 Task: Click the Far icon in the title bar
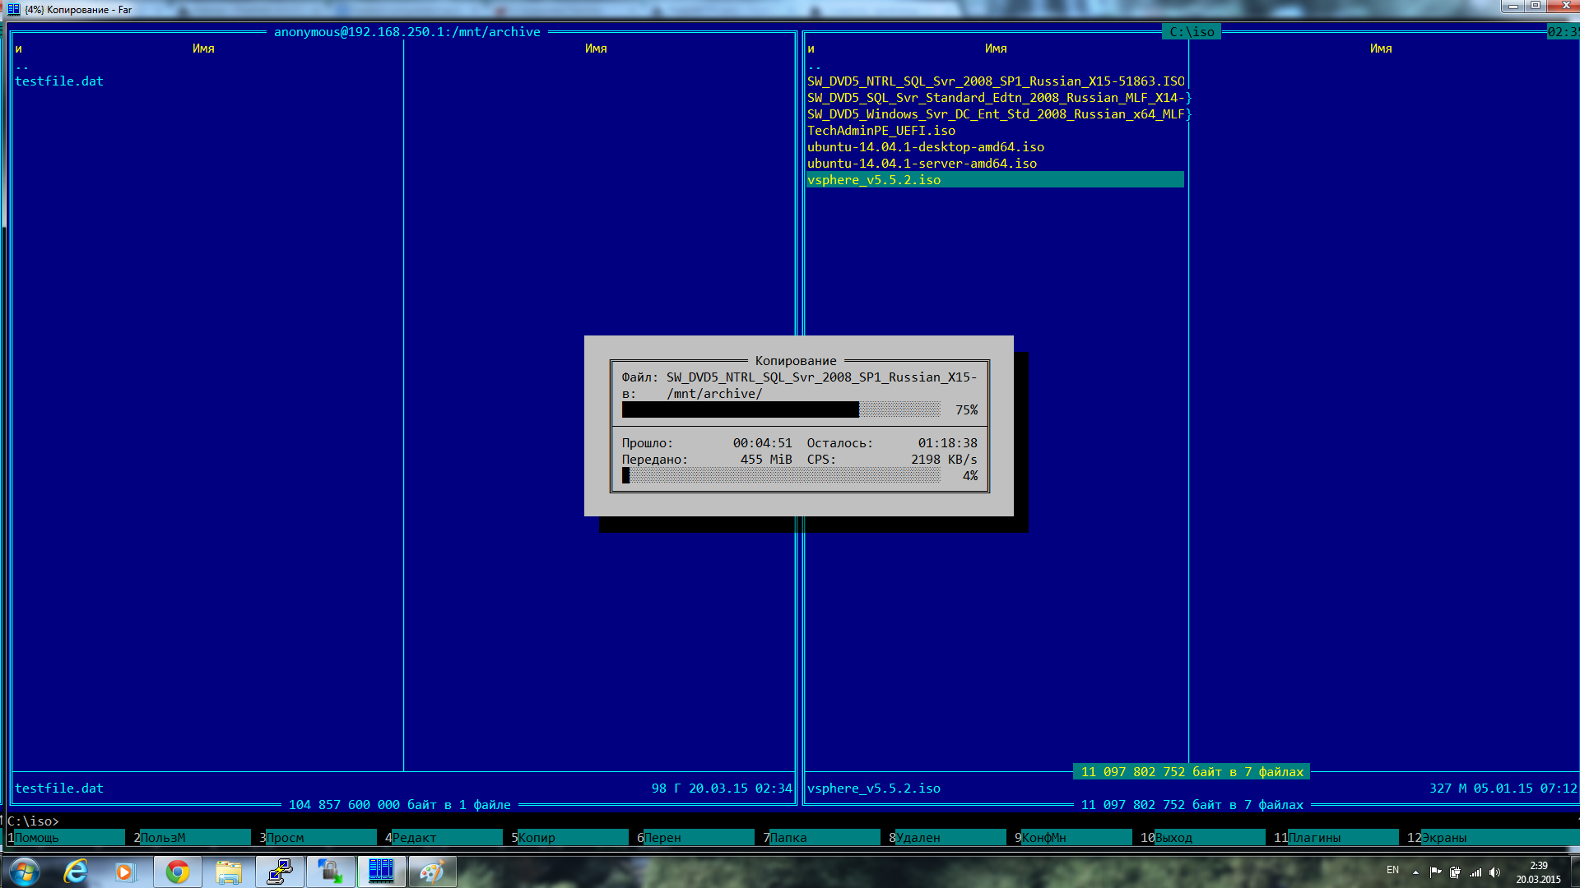13,10
